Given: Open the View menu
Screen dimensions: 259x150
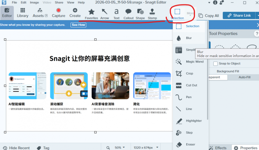Looking at the screenshot, I should (x=70, y=3).
